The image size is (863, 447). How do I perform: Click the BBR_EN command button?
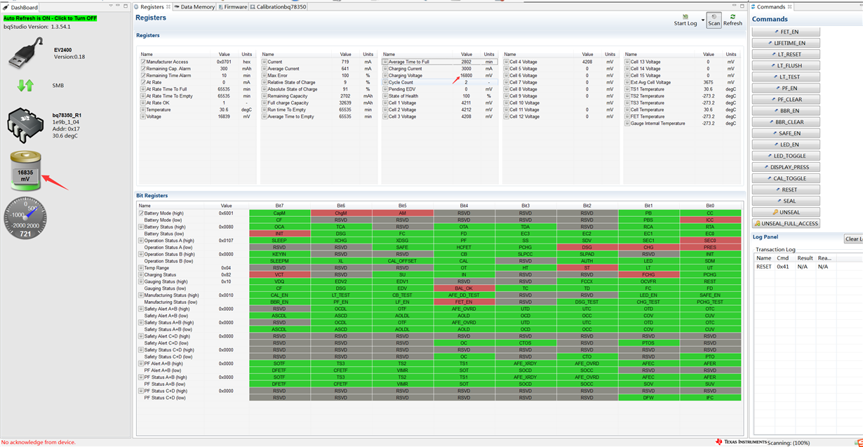(787, 111)
